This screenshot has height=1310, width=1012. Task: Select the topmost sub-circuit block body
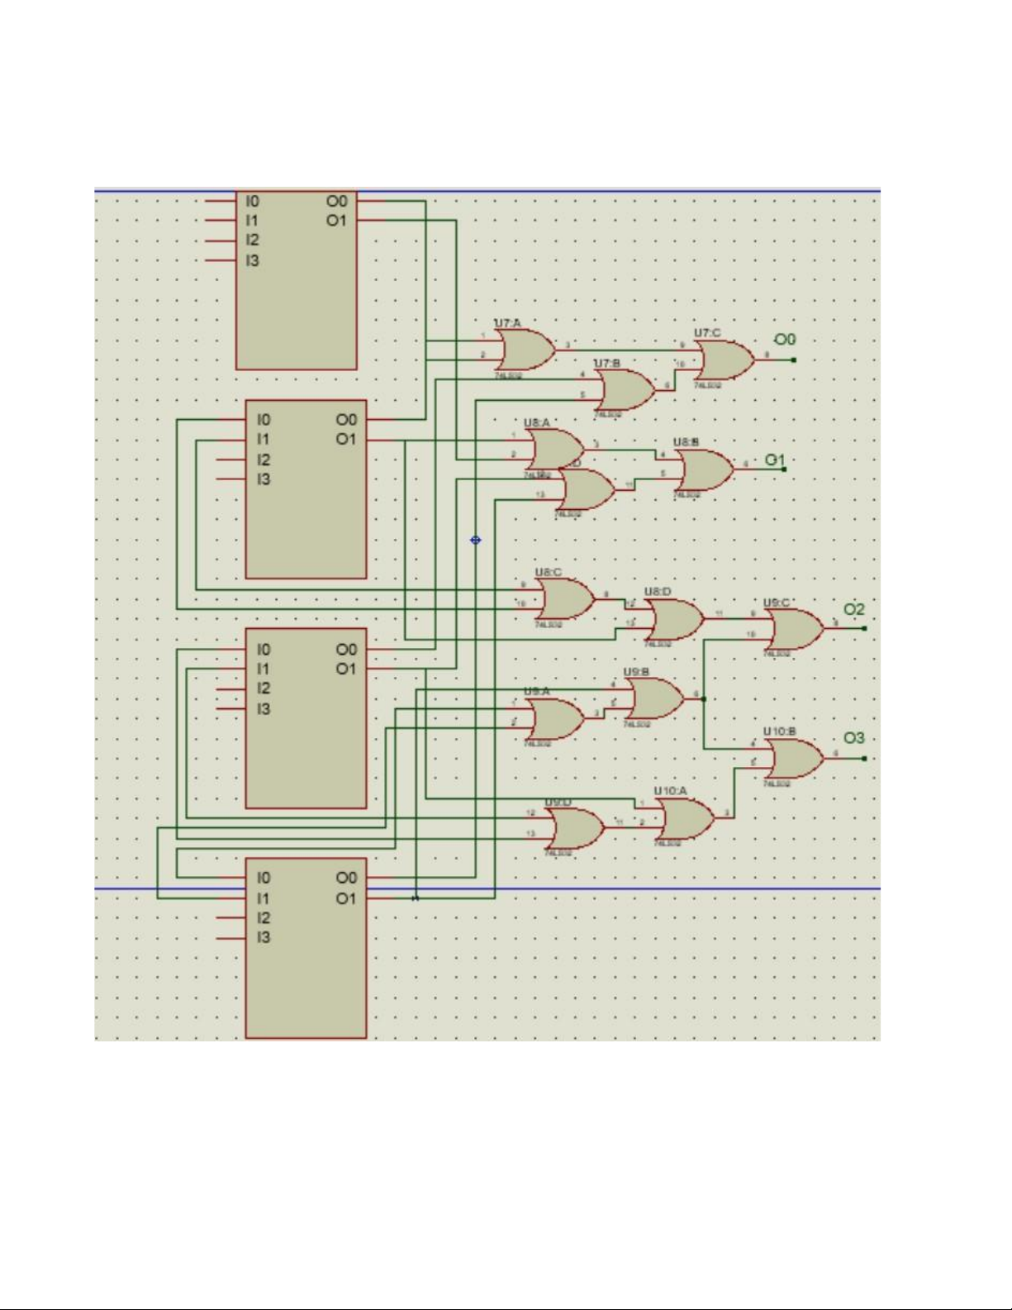[x=297, y=280]
